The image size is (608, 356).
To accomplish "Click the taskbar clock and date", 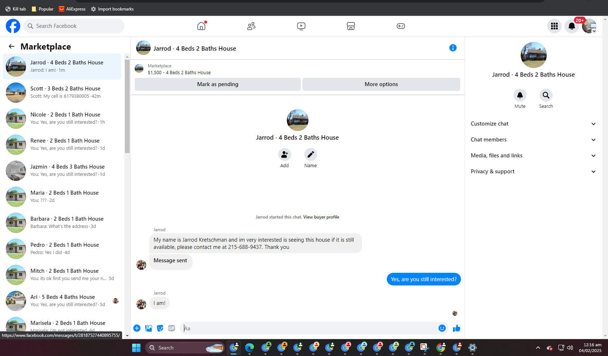I will (x=590, y=348).
